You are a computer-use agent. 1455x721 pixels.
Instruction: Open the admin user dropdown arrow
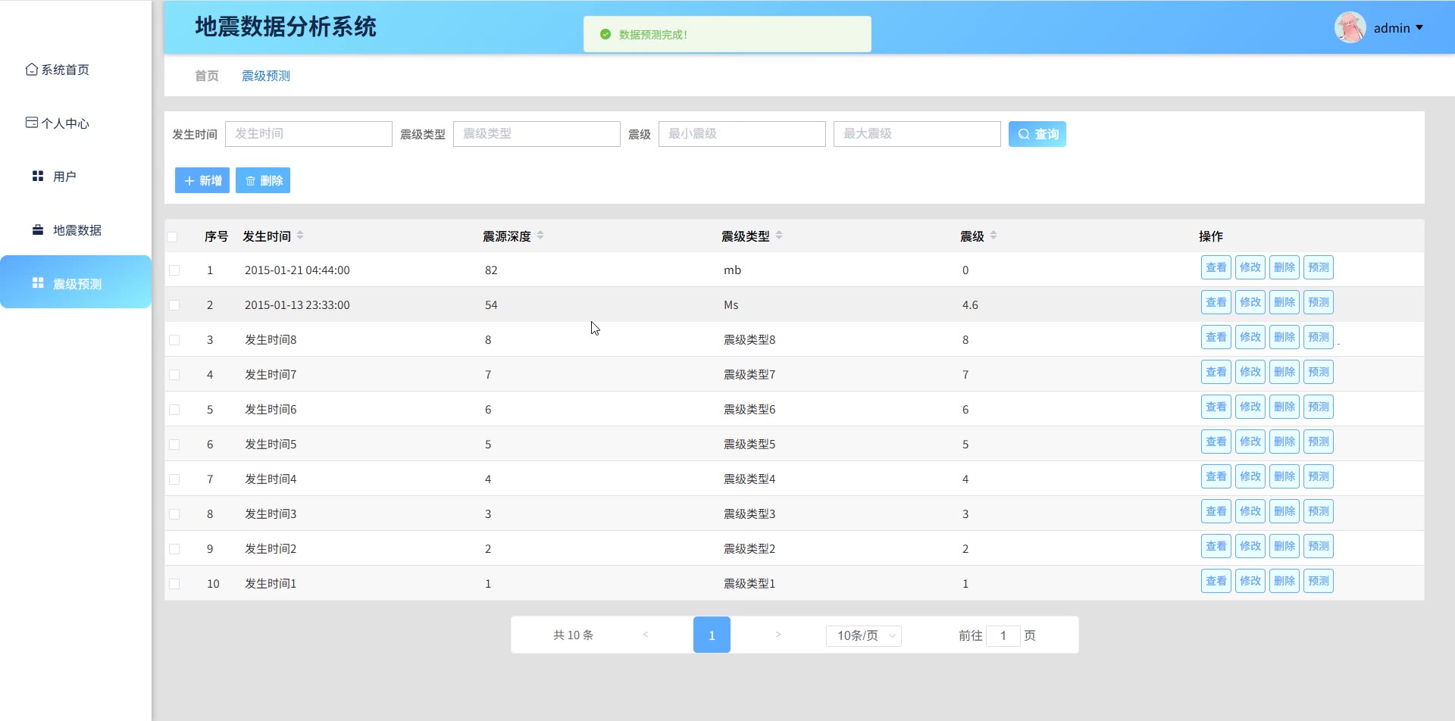[x=1419, y=28]
